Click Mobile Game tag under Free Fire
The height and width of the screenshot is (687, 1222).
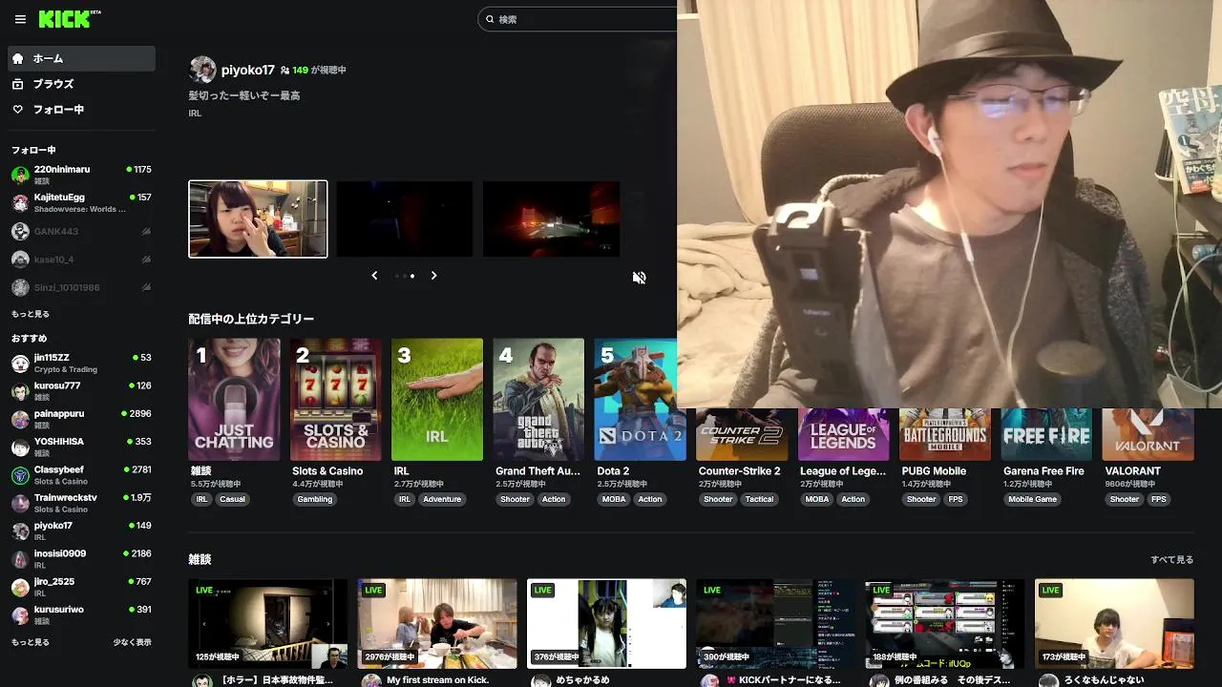tap(1032, 499)
